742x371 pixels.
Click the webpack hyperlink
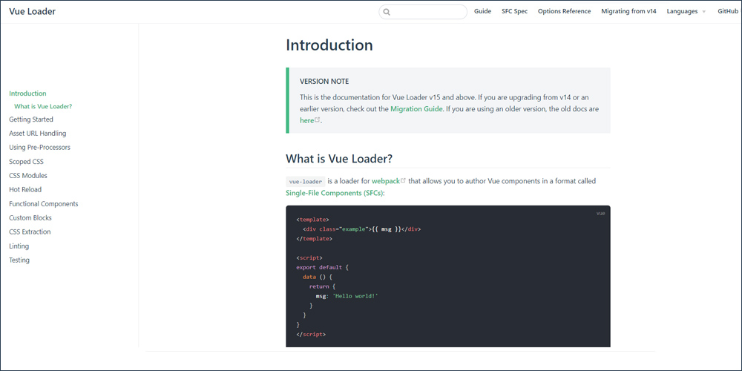click(x=386, y=181)
